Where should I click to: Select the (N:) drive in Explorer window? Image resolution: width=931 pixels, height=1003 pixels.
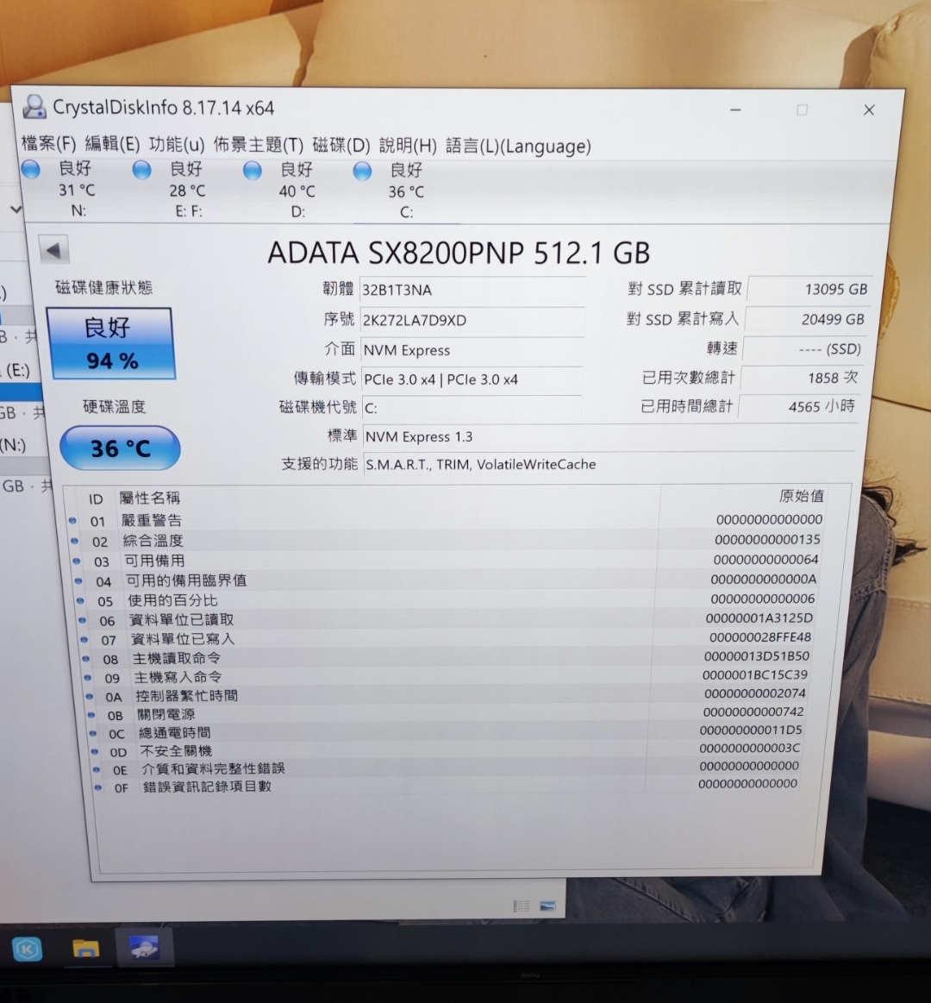coord(13,444)
